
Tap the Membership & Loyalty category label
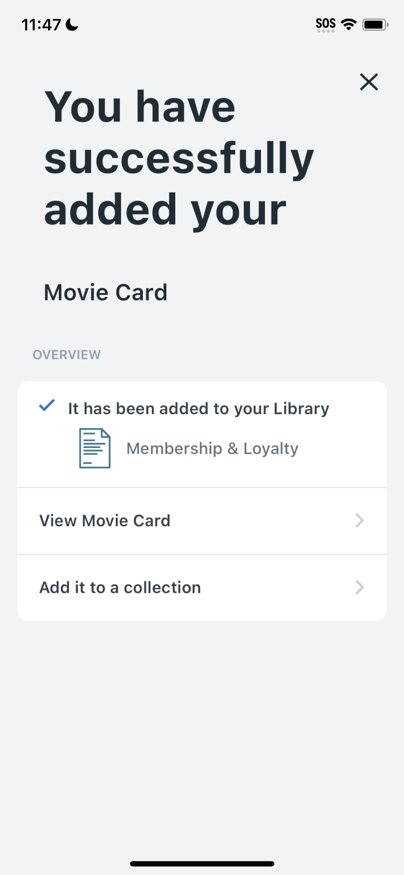point(212,448)
